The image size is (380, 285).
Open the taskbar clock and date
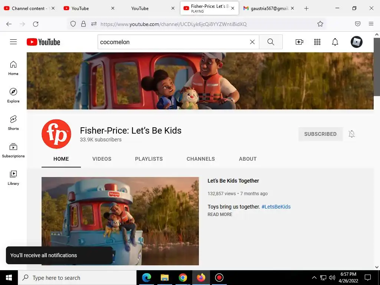coord(348,278)
